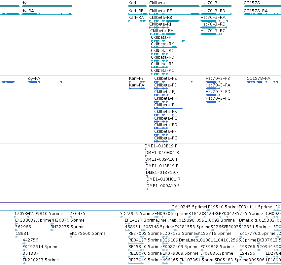Click EST label RE27049.5prime
This screenshot has height=265, width=281.
pos(145,260)
